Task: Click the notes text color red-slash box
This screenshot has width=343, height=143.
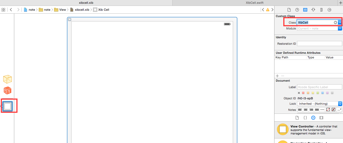Action: click(x=328, y=110)
